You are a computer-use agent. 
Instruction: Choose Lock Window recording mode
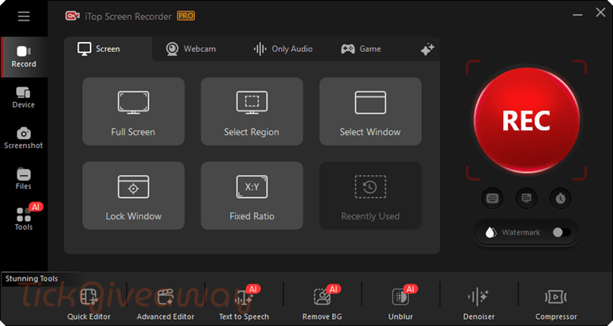(133, 196)
